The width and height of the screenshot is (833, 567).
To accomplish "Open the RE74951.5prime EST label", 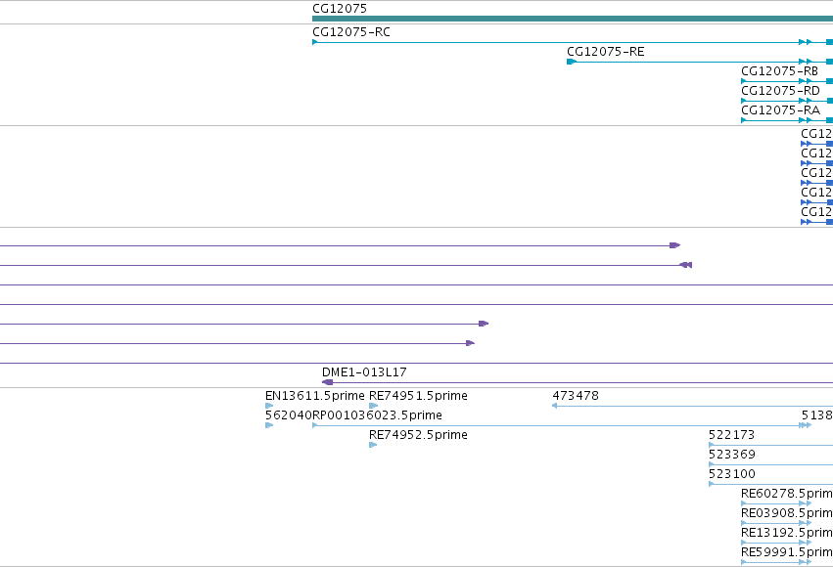I will [418, 396].
